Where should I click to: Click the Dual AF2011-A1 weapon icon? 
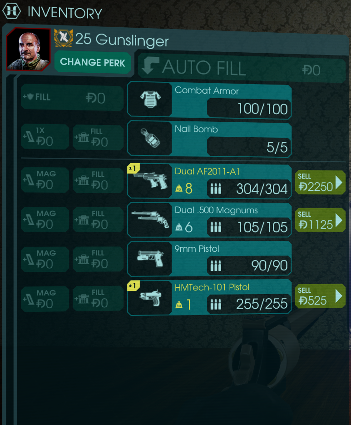pos(150,180)
